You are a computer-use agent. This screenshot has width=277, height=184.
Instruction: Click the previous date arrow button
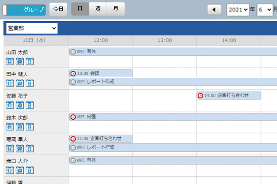click(x=214, y=10)
